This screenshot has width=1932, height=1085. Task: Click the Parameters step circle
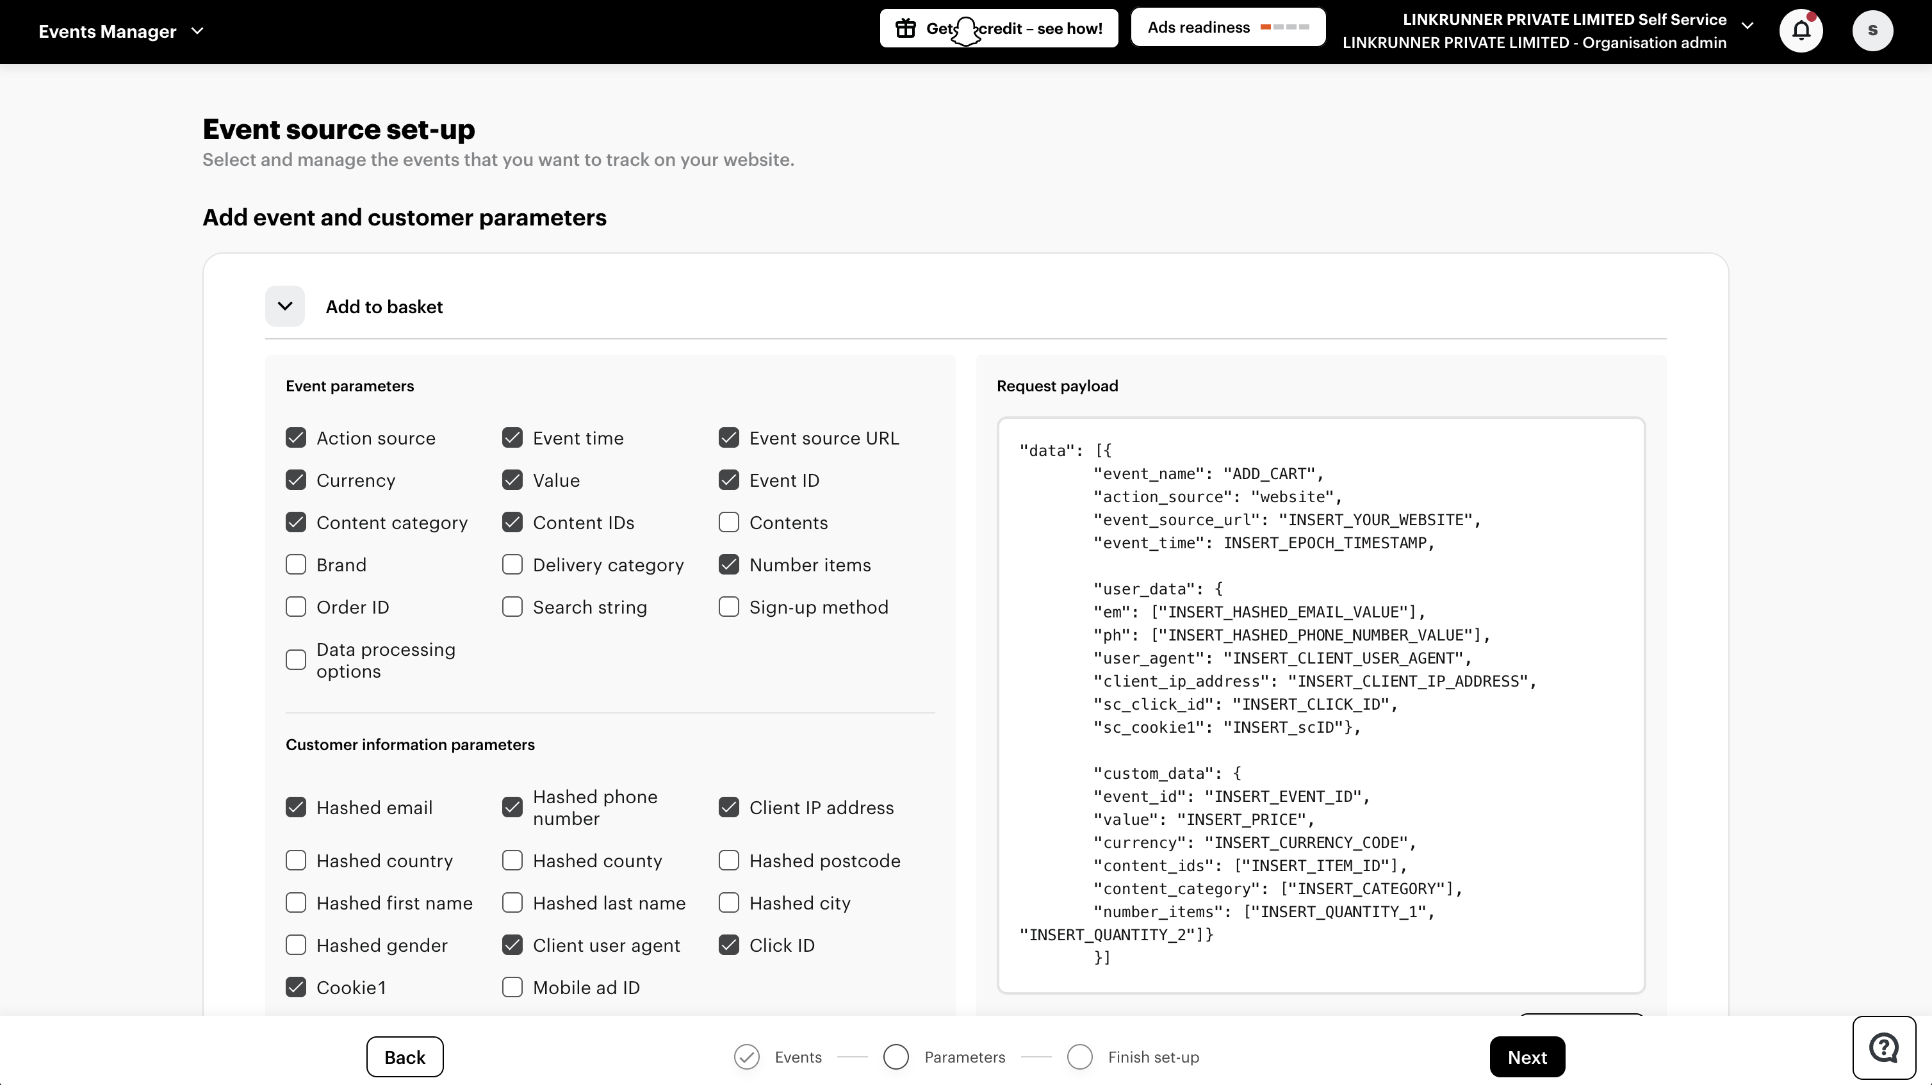click(x=896, y=1057)
